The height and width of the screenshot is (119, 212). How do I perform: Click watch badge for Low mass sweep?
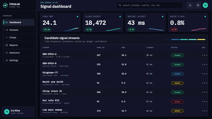[x=177, y=111]
